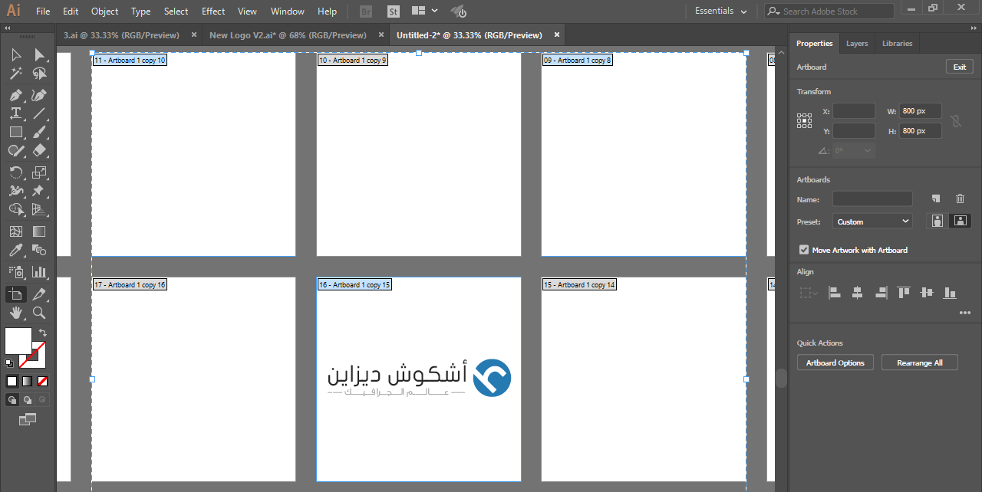Select the Pen tool

(15, 95)
